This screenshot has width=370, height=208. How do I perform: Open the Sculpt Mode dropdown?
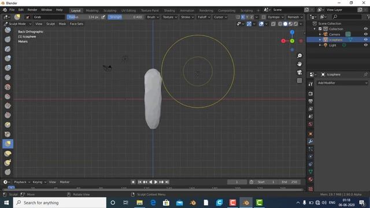[17, 24]
